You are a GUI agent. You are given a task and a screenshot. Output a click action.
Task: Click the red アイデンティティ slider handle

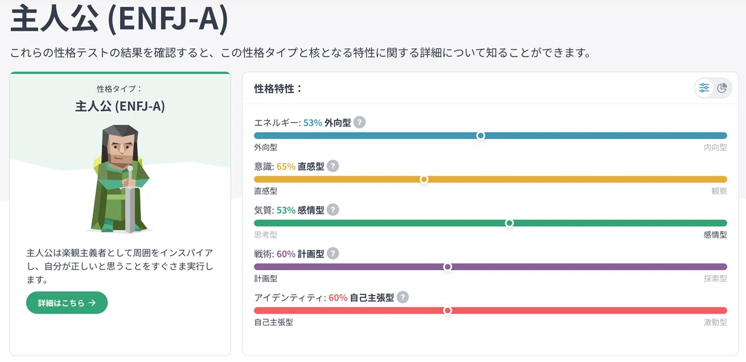[x=447, y=310]
